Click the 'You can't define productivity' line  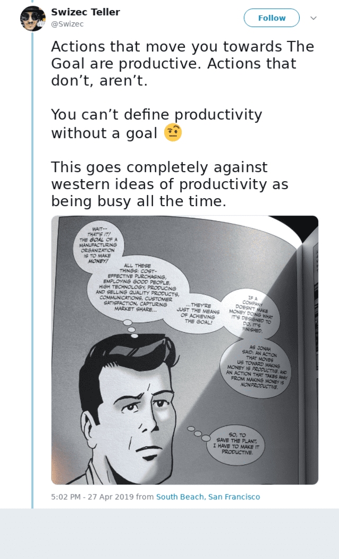tap(157, 114)
